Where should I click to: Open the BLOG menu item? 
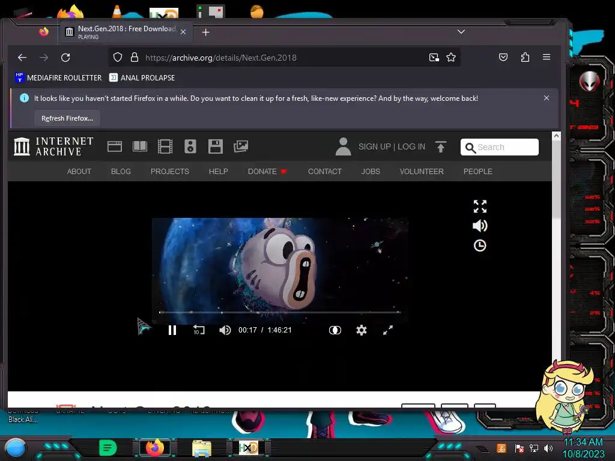coord(121,171)
